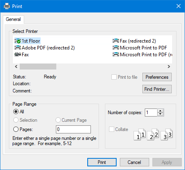Enable the Print to file checkbox
The image size is (185, 170).
click(114, 77)
